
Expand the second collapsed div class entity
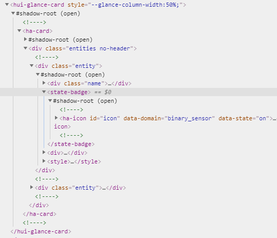pos(32,187)
